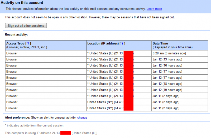Click Browser in the 16 hours ago row
The height and width of the screenshot is (138, 211).
(x=12, y=65)
